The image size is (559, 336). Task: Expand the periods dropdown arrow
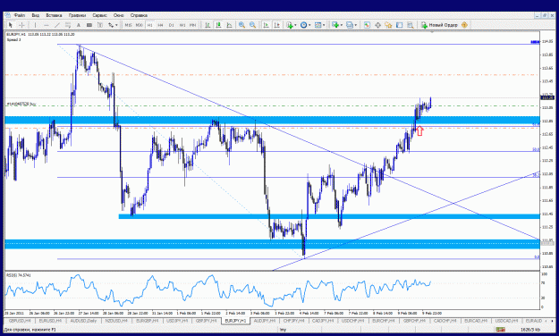click(309, 25)
